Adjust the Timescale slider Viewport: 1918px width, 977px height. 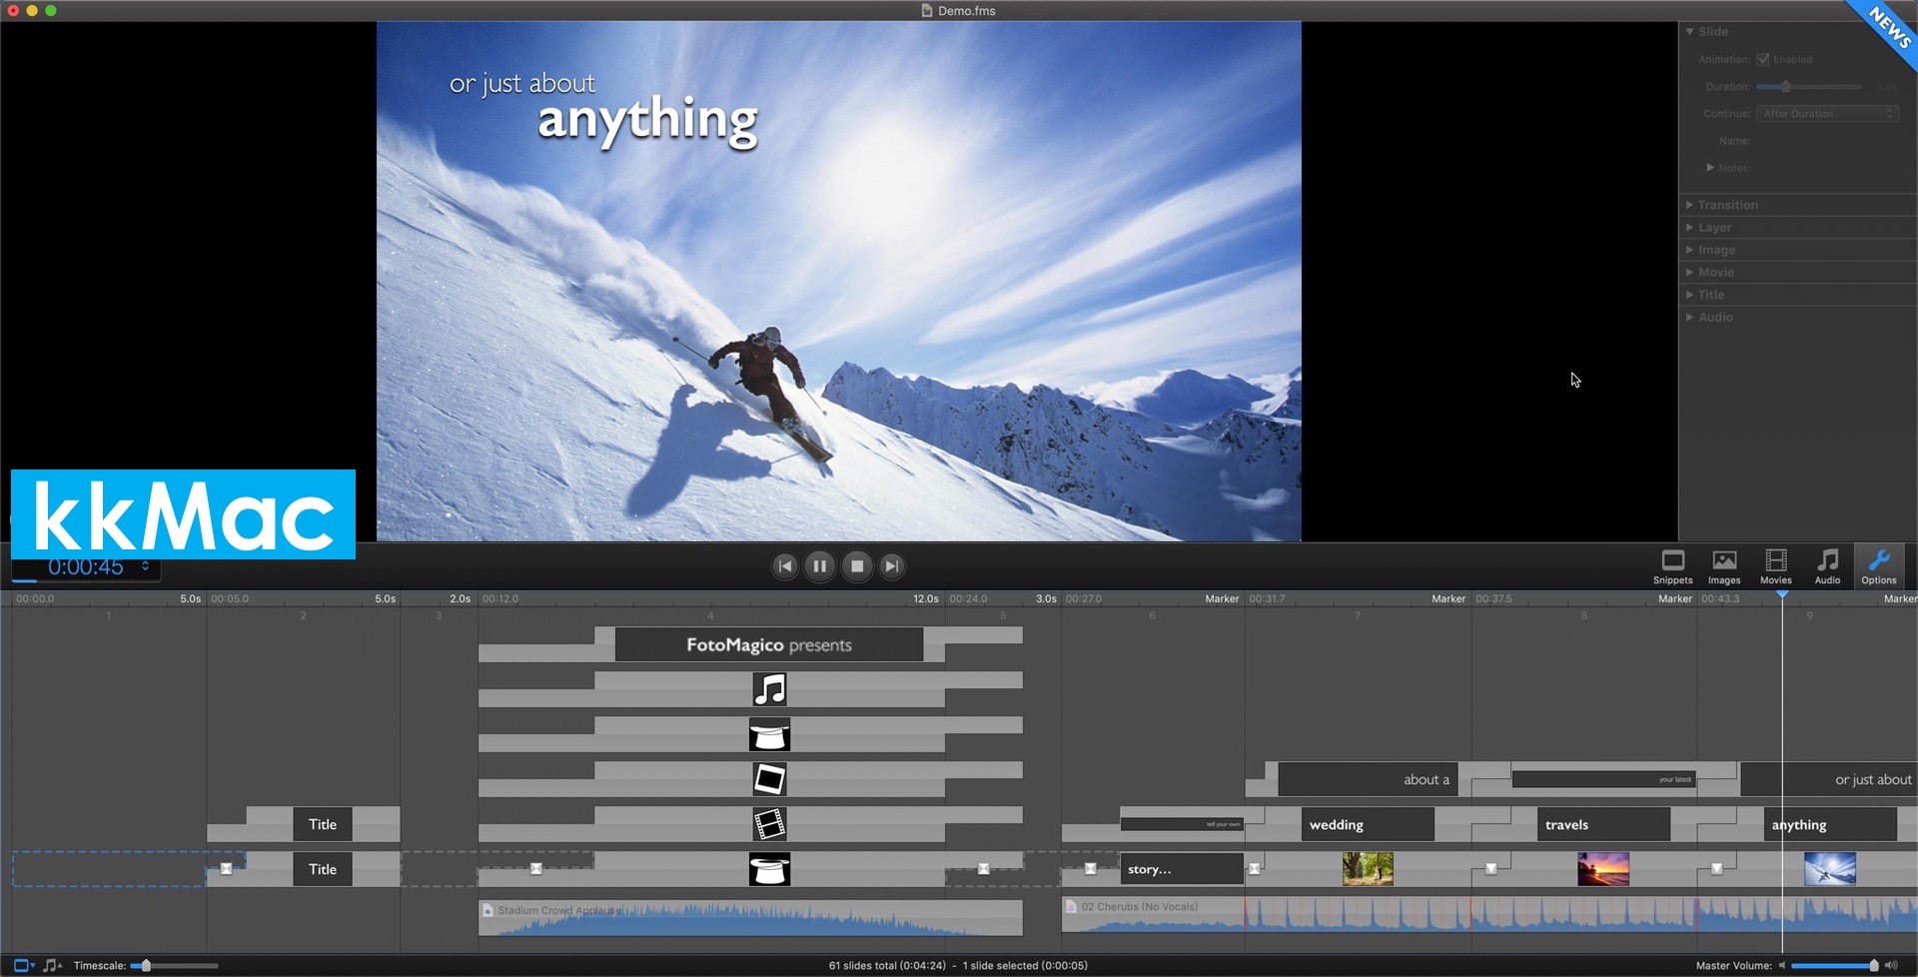(175, 966)
